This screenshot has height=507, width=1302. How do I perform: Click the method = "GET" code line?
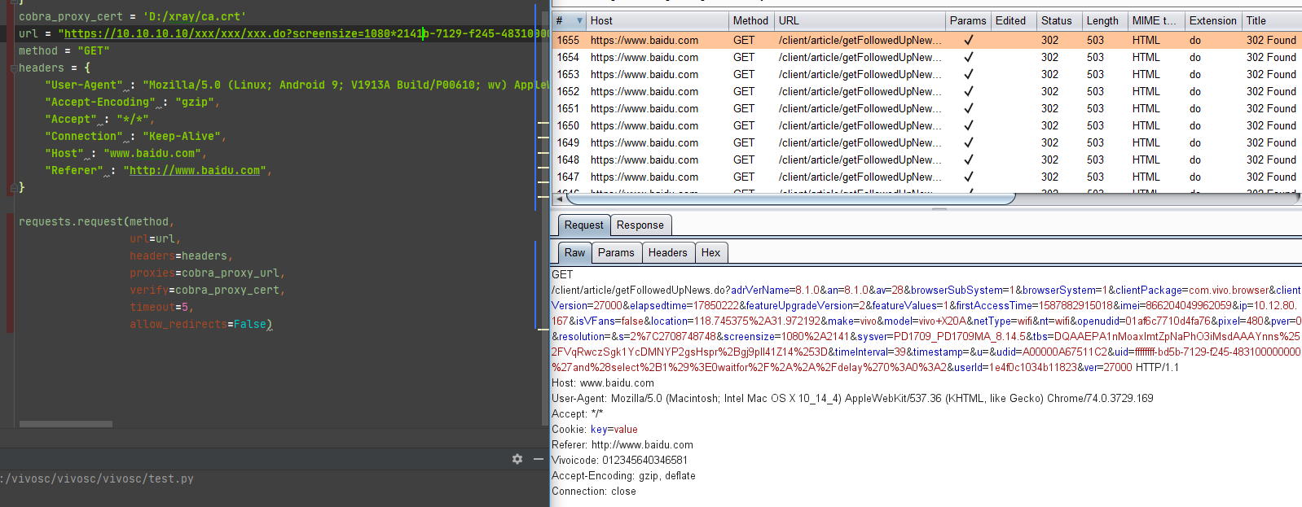point(64,50)
